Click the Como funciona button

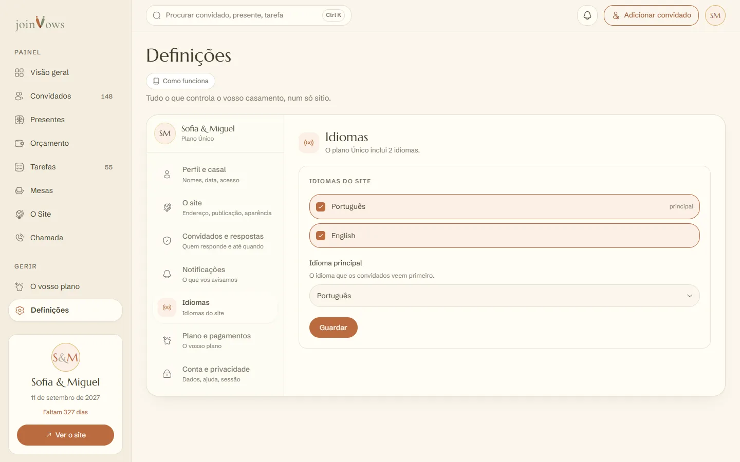[180, 81]
